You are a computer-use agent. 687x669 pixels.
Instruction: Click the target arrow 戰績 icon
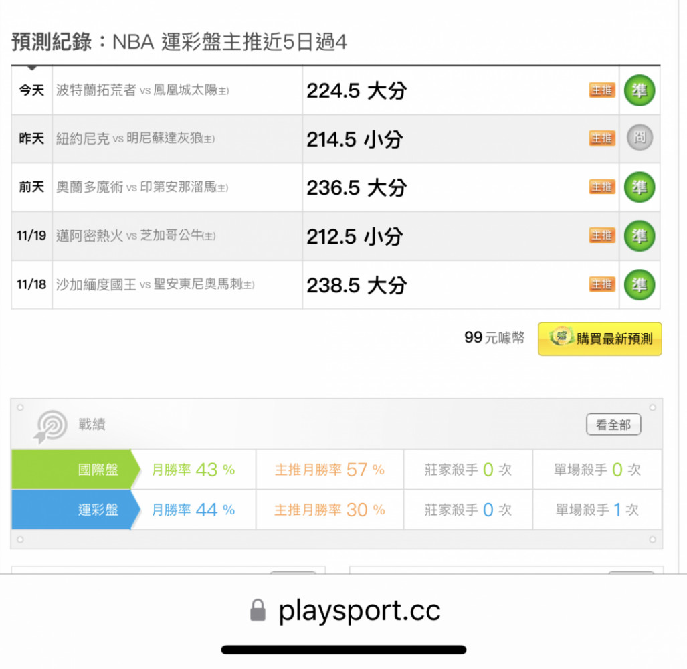coord(50,426)
